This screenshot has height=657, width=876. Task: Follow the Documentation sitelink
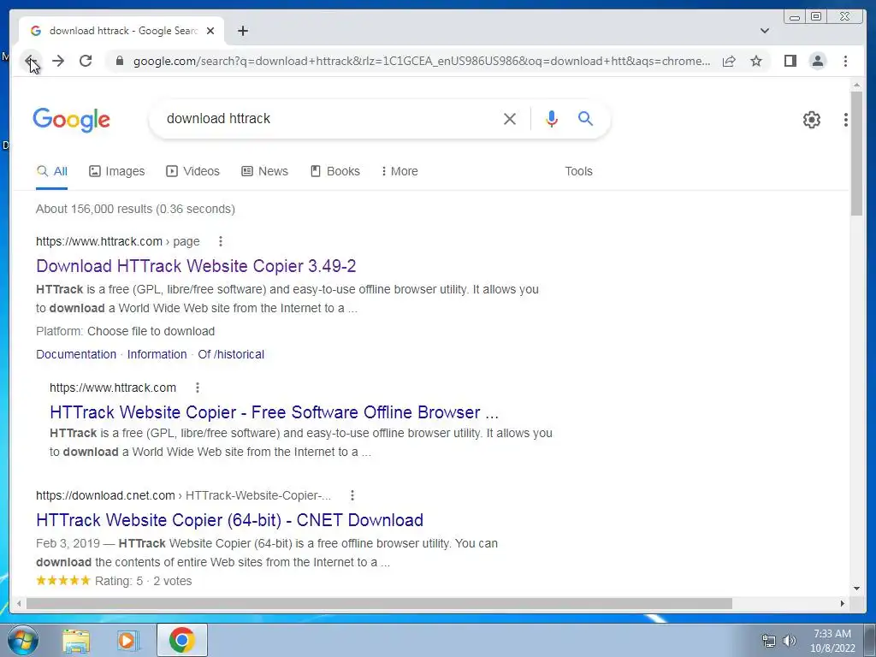[x=76, y=354]
